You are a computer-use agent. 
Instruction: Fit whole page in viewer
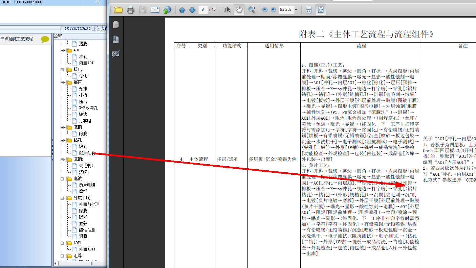[x=321, y=10]
